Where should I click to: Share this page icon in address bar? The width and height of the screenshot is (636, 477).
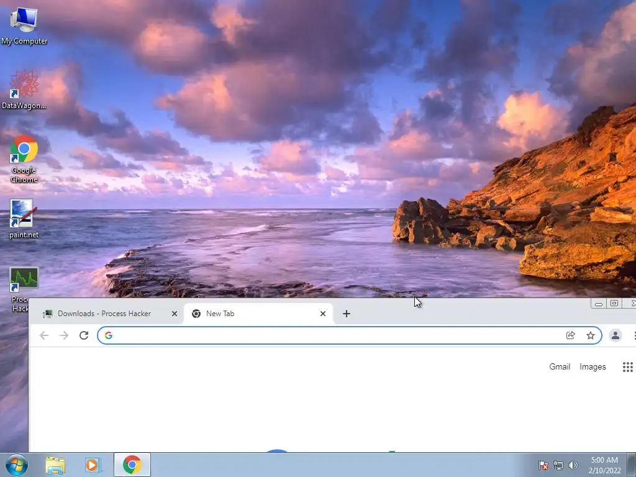[571, 335]
